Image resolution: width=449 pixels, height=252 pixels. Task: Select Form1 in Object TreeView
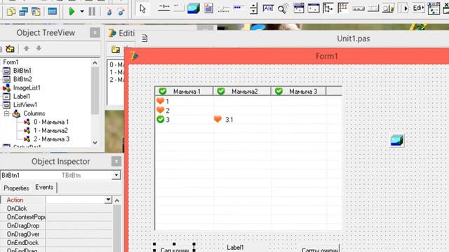11,62
